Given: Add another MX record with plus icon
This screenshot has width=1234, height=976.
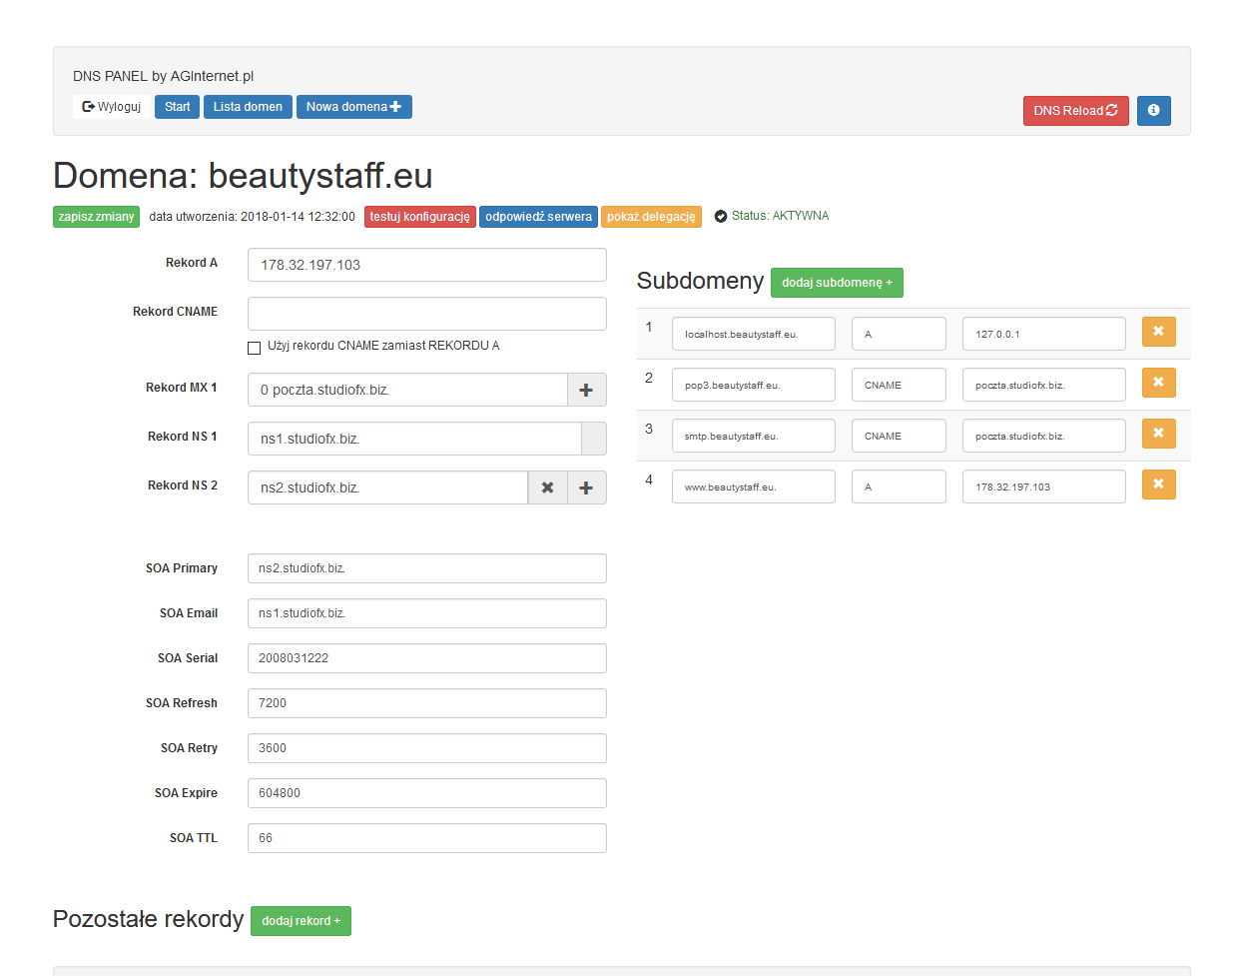Looking at the screenshot, I should (586, 391).
